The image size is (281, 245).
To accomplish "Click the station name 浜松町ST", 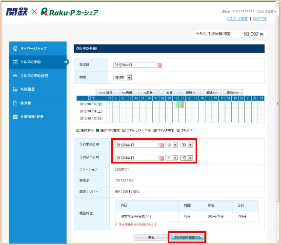I will (121, 169).
